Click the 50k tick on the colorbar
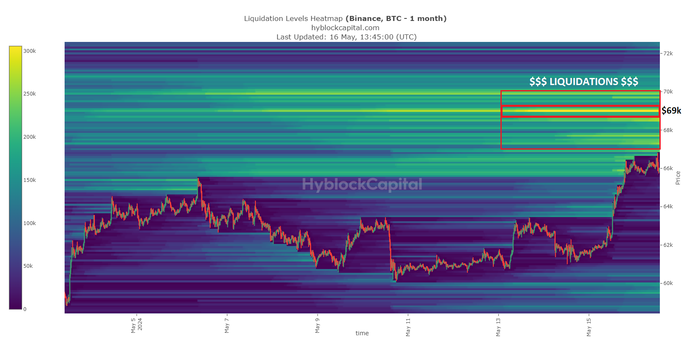 [x=28, y=266]
